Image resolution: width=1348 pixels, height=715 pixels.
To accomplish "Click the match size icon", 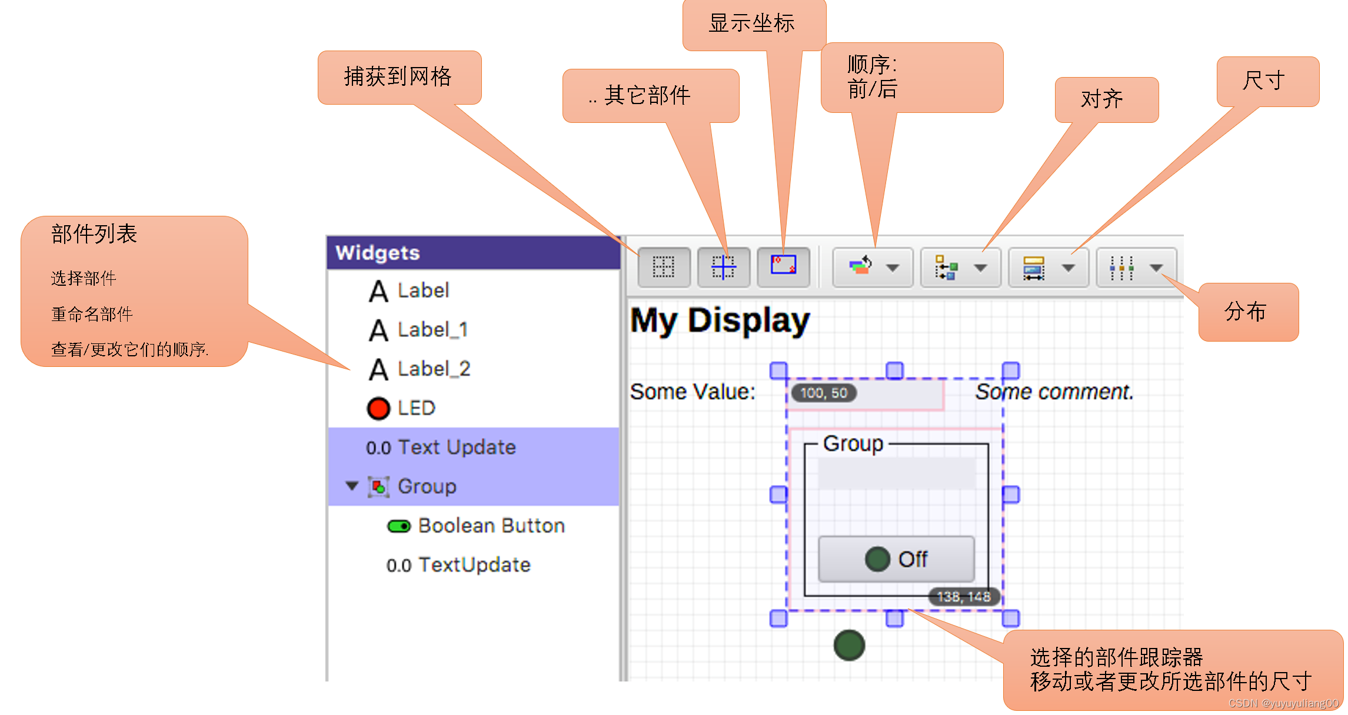I will coord(1034,268).
